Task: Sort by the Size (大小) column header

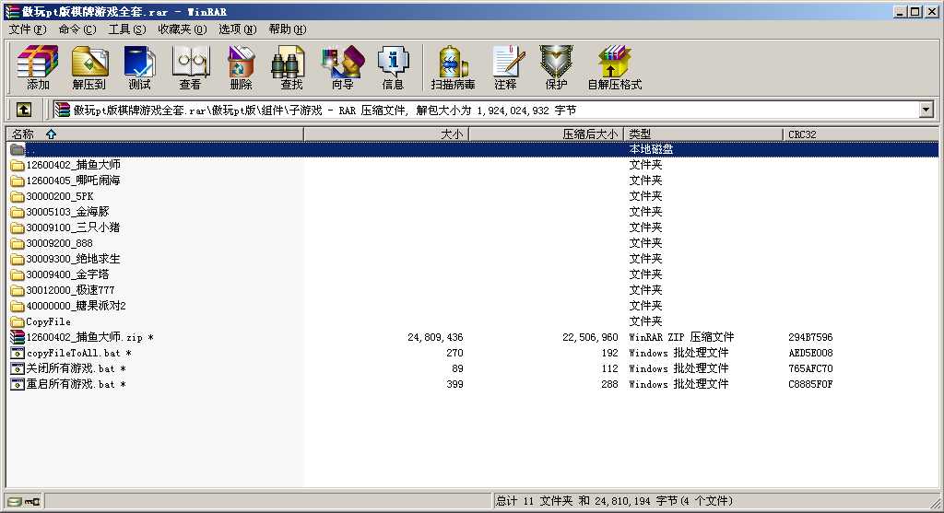Action: click(x=386, y=134)
